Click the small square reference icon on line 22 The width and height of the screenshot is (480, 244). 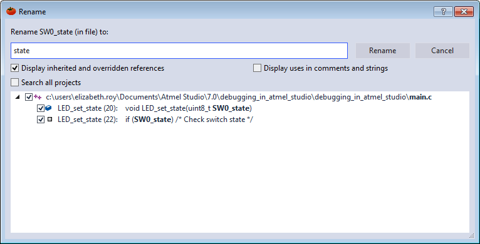pyautogui.click(x=50, y=119)
